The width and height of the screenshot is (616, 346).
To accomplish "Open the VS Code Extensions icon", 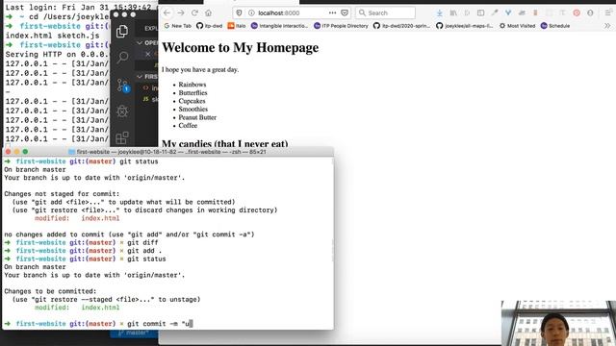I will [122, 137].
